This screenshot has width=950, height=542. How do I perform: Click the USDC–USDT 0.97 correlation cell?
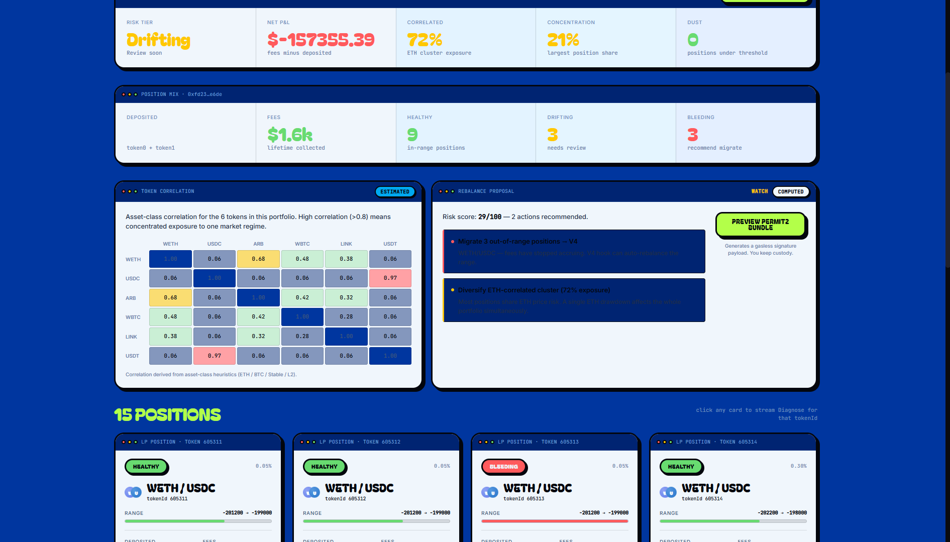[x=390, y=278]
